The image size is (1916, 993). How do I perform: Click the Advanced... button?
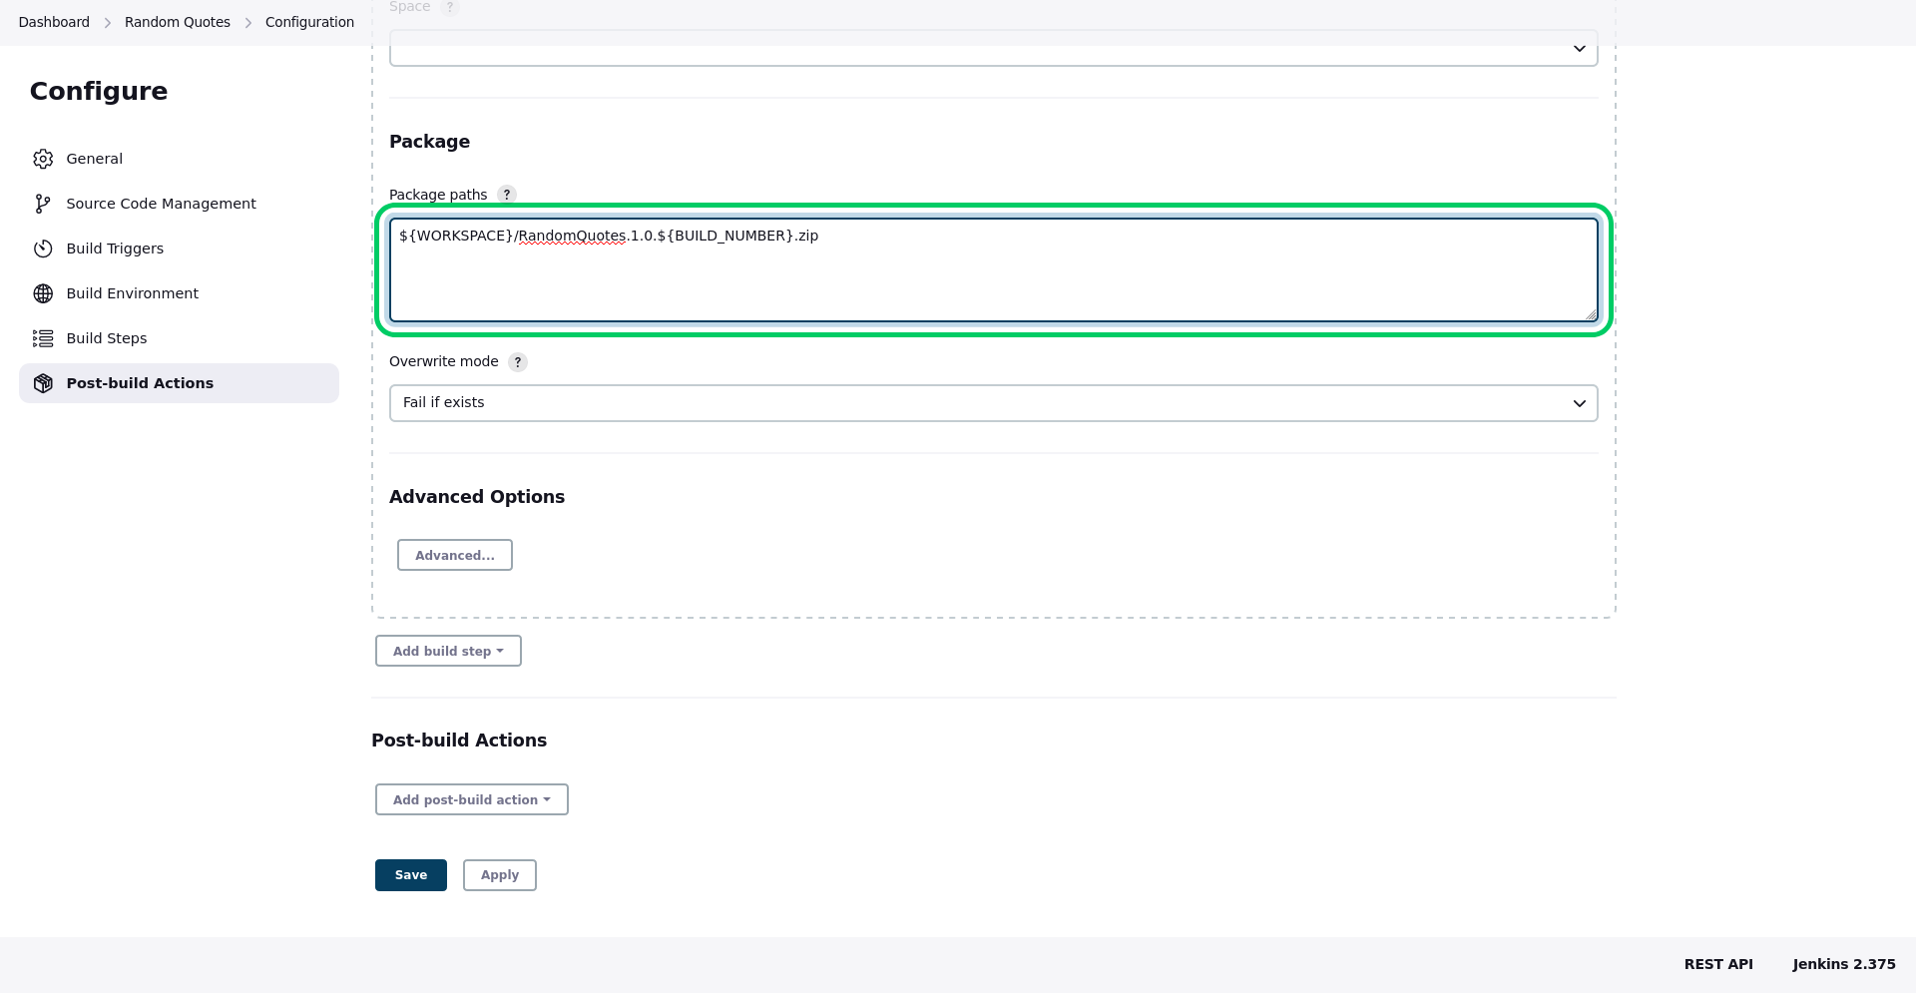[x=455, y=555]
